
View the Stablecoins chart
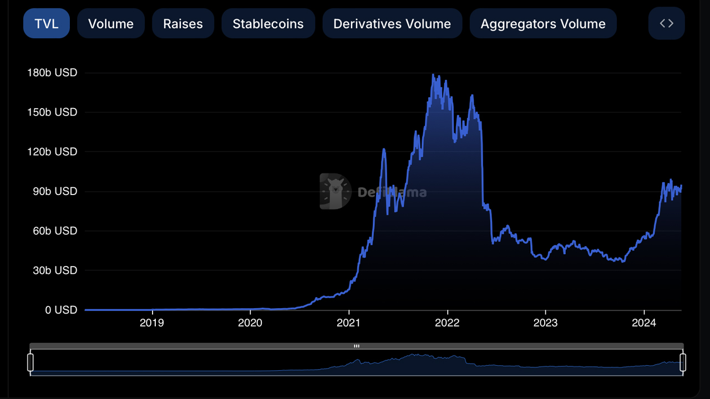(x=268, y=23)
